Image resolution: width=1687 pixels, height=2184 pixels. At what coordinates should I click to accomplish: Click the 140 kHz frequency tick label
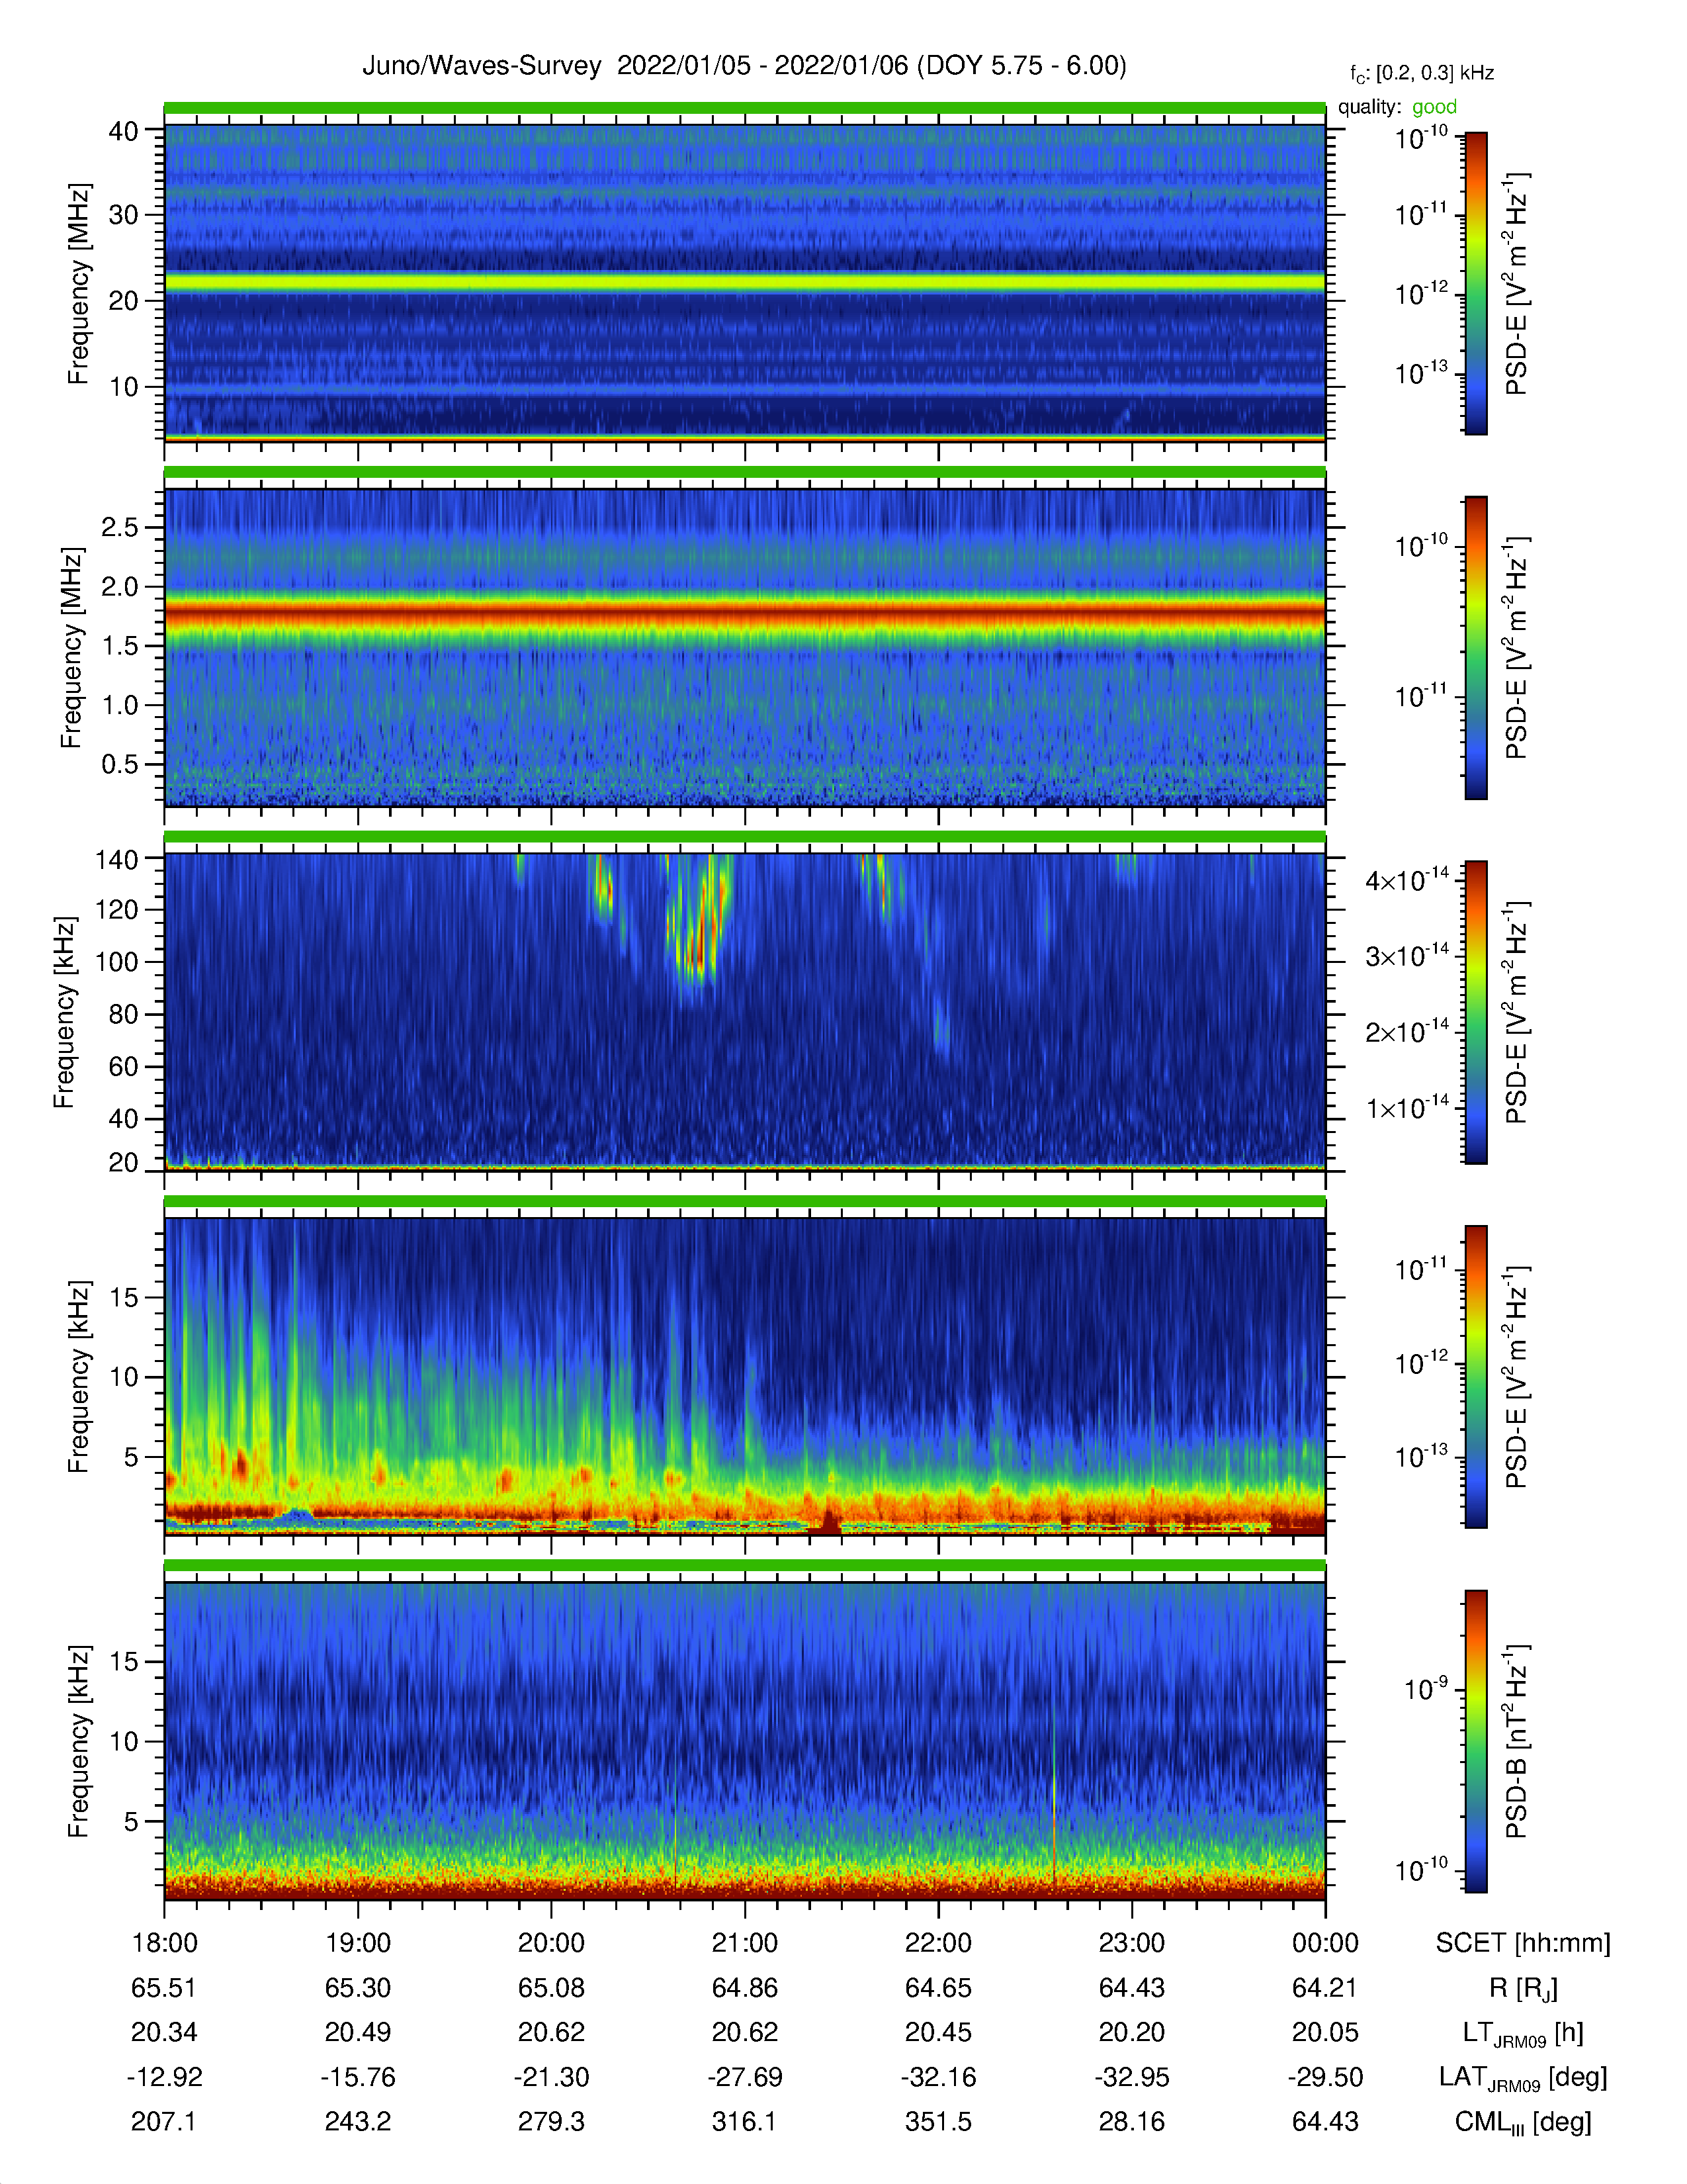tap(116, 859)
